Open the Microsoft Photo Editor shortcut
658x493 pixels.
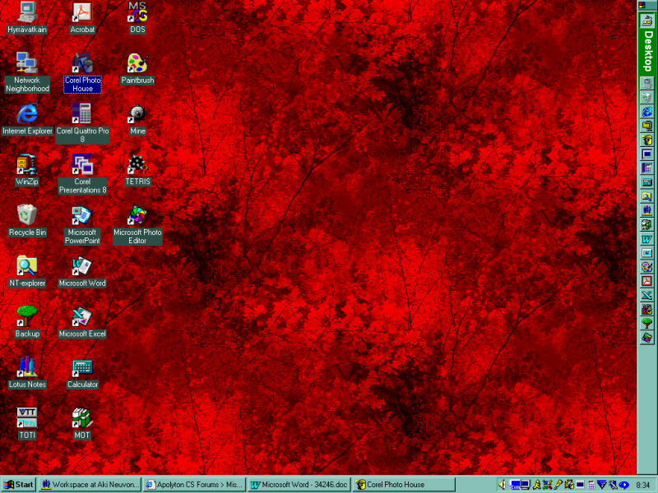(x=137, y=215)
